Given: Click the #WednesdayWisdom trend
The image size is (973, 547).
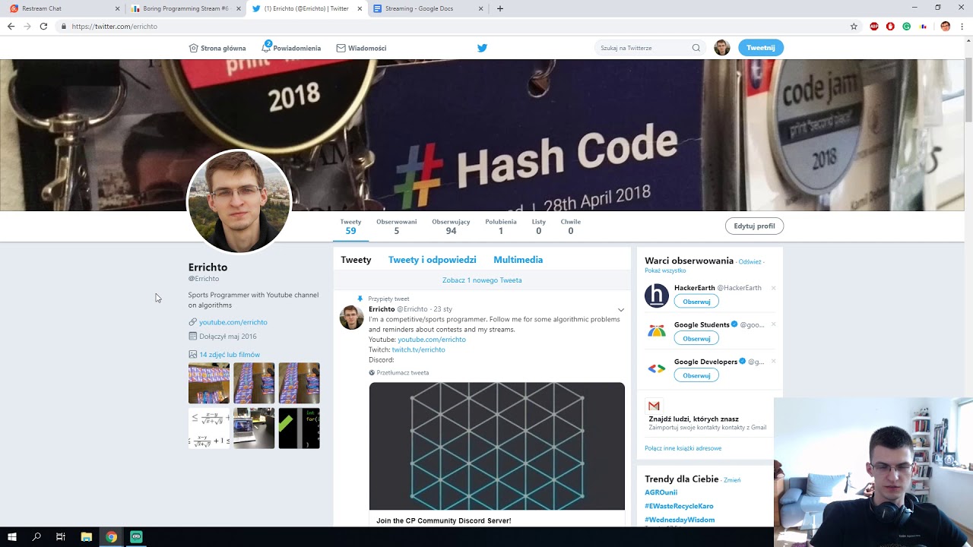Looking at the screenshot, I should click(x=680, y=520).
